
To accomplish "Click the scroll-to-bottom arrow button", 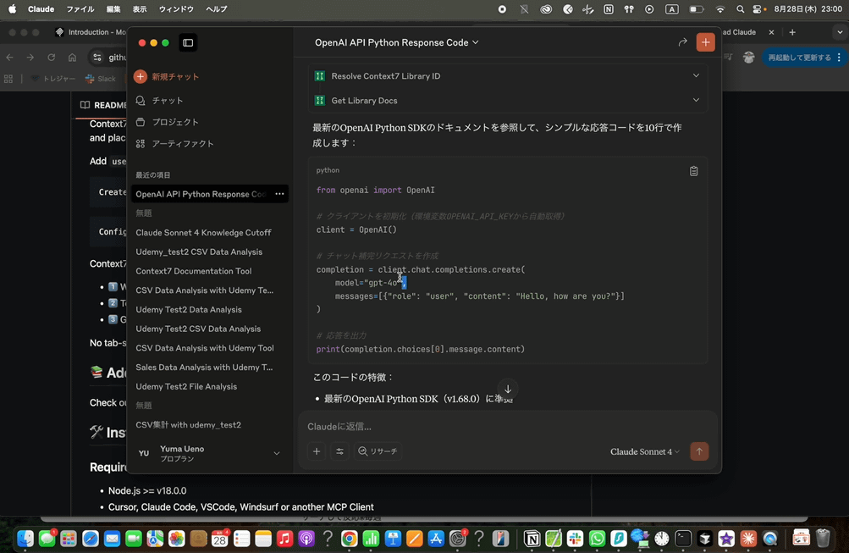I will tap(508, 389).
